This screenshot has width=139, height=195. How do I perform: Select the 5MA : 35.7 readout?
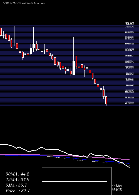pos(16,185)
